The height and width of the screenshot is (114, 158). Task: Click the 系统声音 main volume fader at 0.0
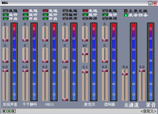[6, 71]
